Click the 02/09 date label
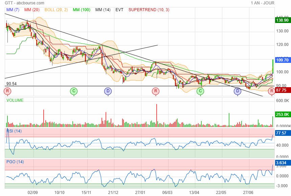The image size is (291, 196). pos(33,193)
